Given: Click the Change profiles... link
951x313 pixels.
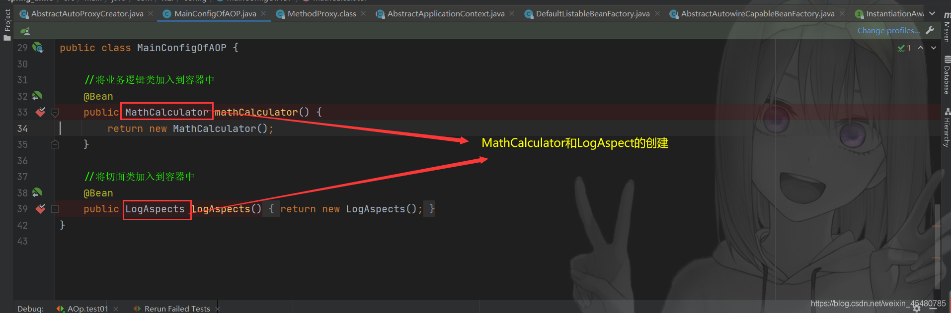Looking at the screenshot, I should [888, 31].
